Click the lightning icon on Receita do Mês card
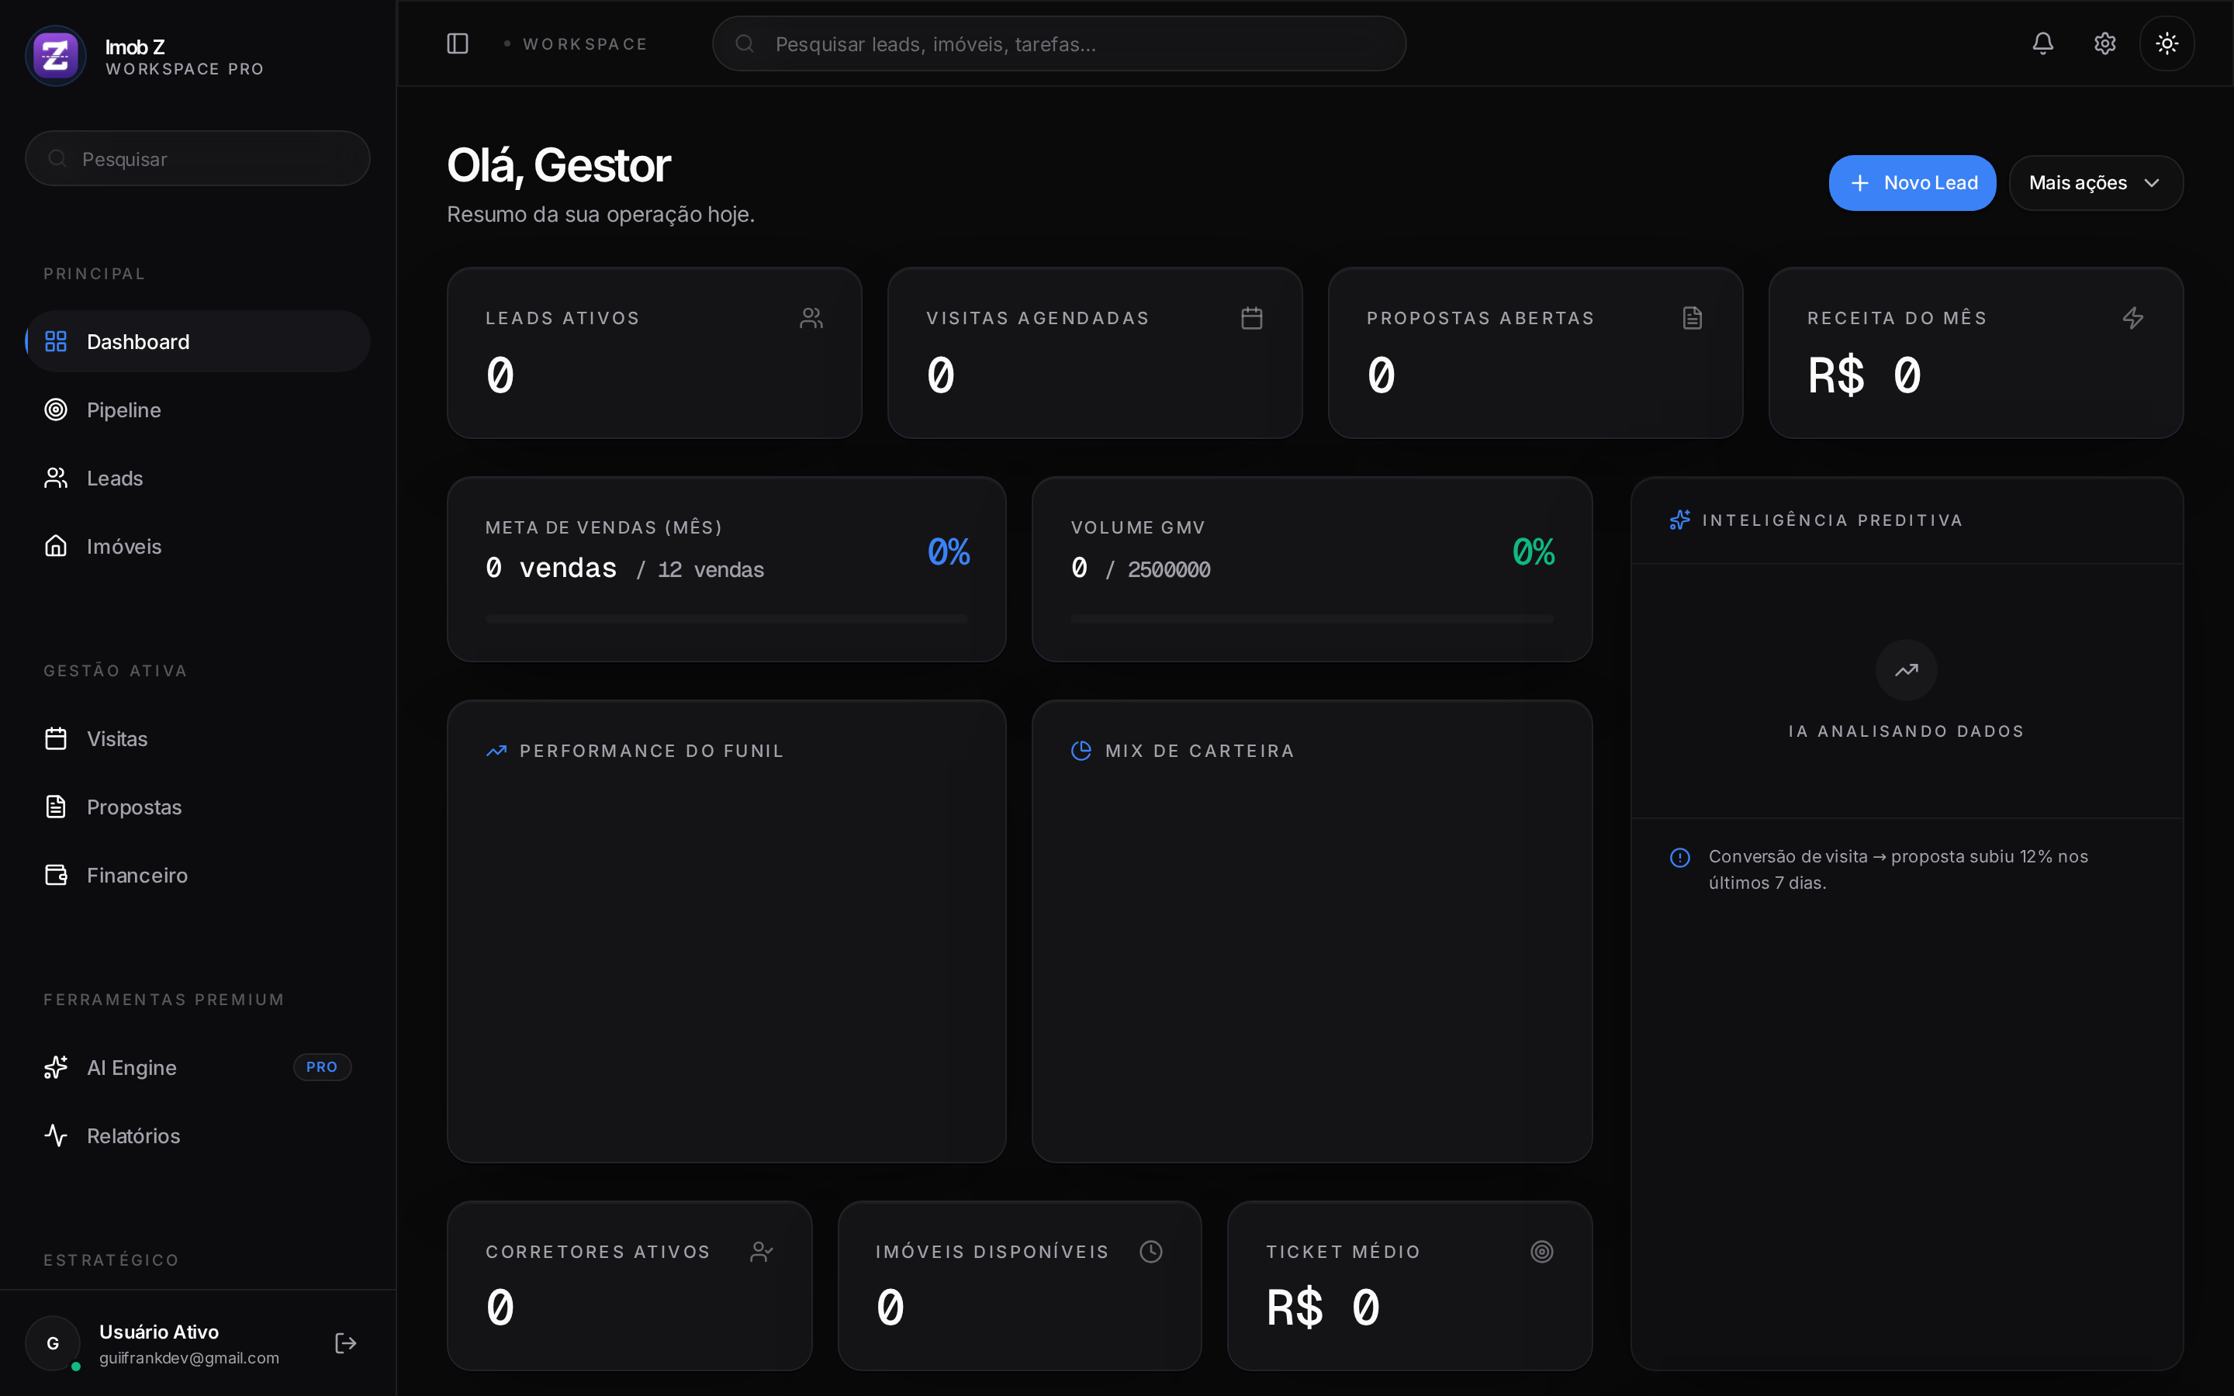 (2132, 319)
